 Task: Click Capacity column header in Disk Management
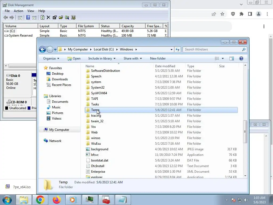coord(132,26)
